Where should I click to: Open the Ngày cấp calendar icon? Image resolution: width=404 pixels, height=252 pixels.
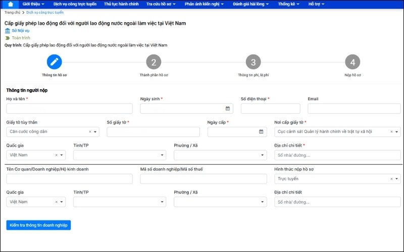coord(261,132)
